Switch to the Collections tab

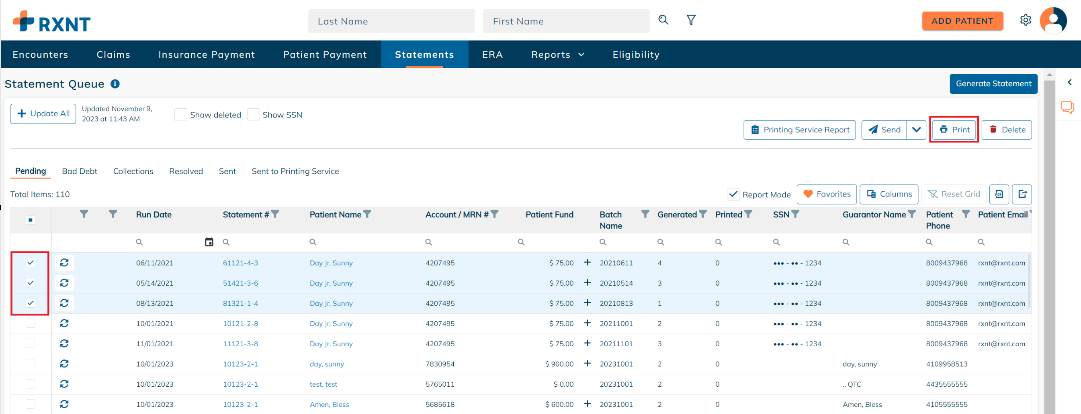pyautogui.click(x=133, y=171)
